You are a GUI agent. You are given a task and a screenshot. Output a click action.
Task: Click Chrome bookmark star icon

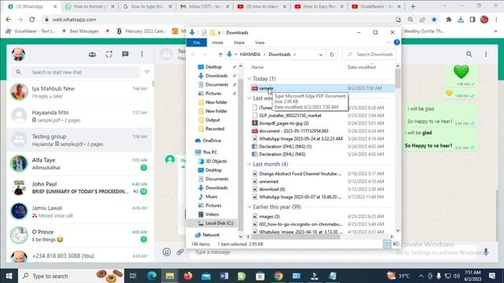tap(434, 20)
